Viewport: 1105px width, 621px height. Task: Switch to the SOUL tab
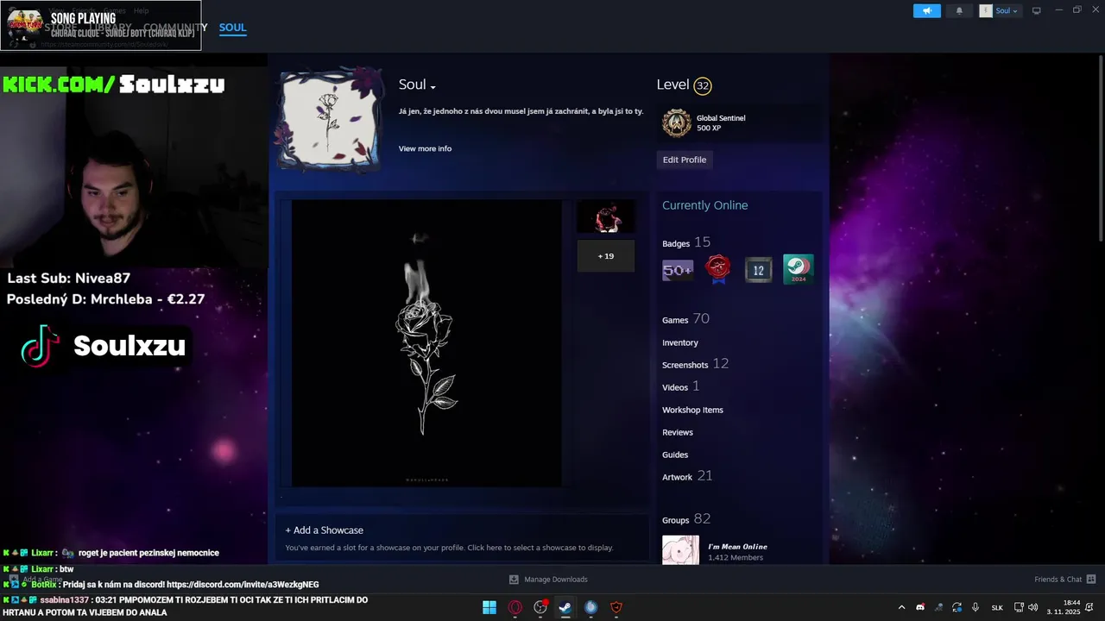pyautogui.click(x=232, y=28)
